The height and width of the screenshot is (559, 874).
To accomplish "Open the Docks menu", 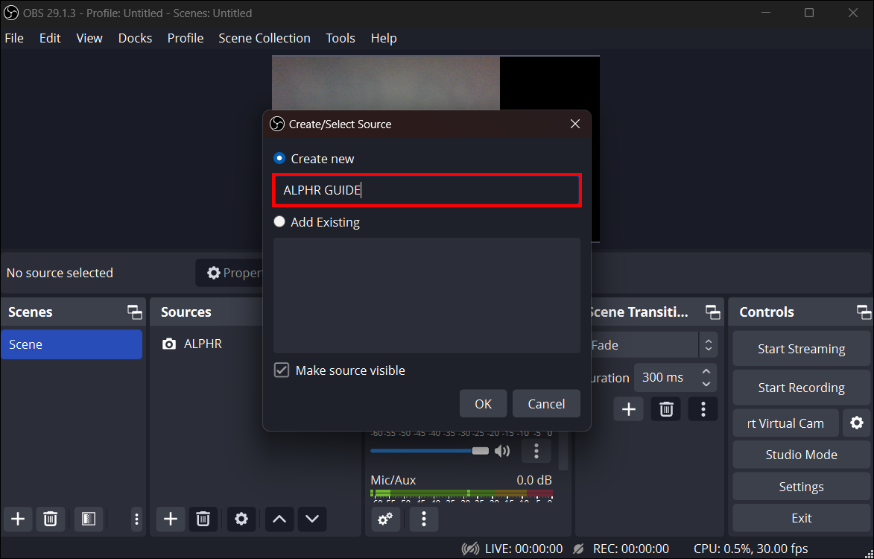I will coord(135,38).
